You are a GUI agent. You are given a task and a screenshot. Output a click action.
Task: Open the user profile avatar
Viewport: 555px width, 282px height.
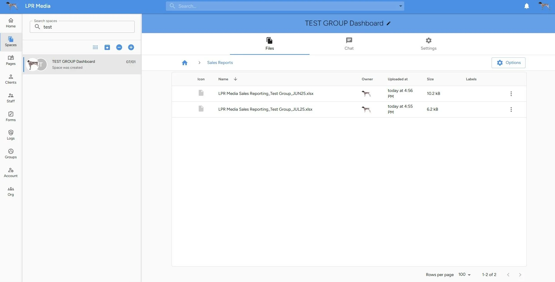[544, 6]
